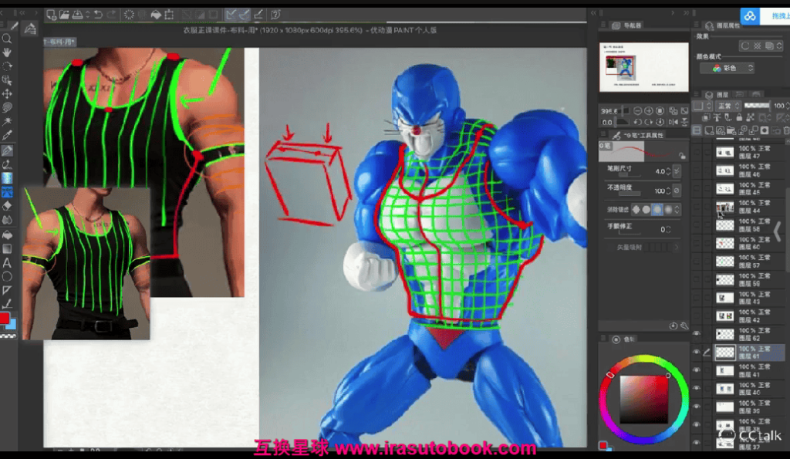The height and width of the screenshot is (459, 790).
Task: Open the blending mode dropdown showing 正常
Action: tap(730, 106)
